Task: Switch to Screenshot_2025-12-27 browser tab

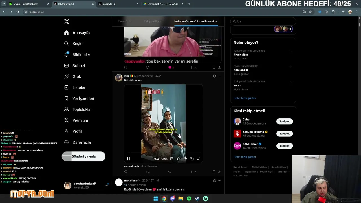Action: (x=164, y=4)
